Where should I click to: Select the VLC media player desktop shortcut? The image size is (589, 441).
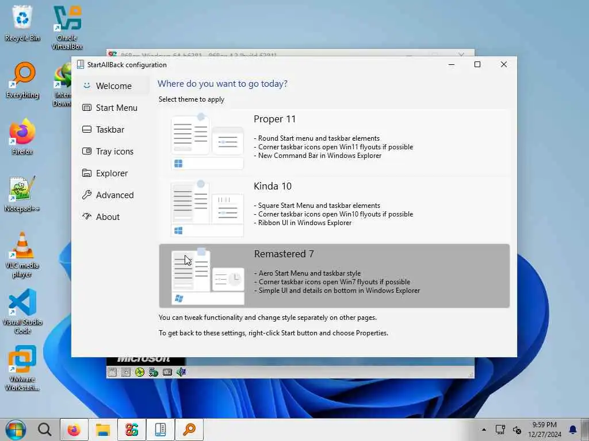22,254
